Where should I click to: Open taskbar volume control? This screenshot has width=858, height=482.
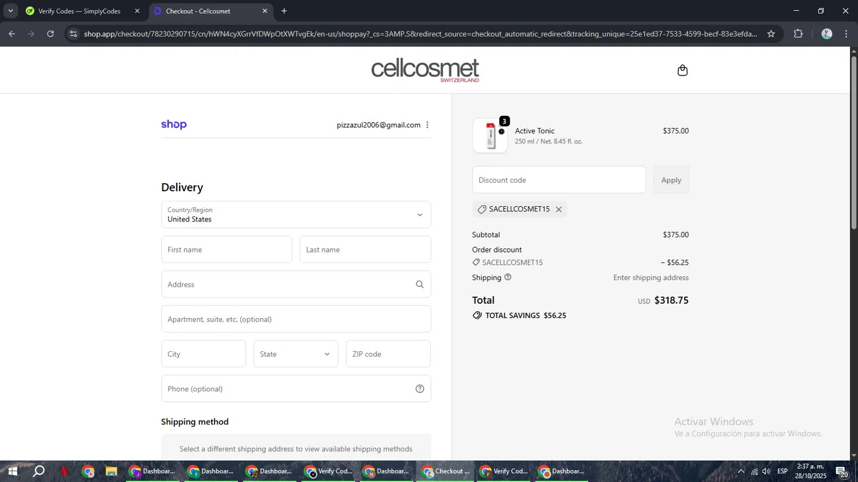pos(766,472)
